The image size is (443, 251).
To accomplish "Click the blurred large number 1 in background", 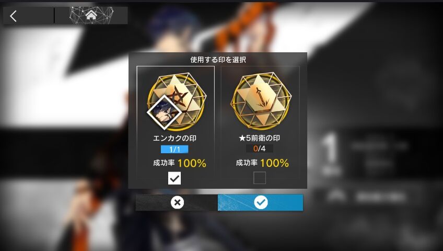I will (331, 151).
